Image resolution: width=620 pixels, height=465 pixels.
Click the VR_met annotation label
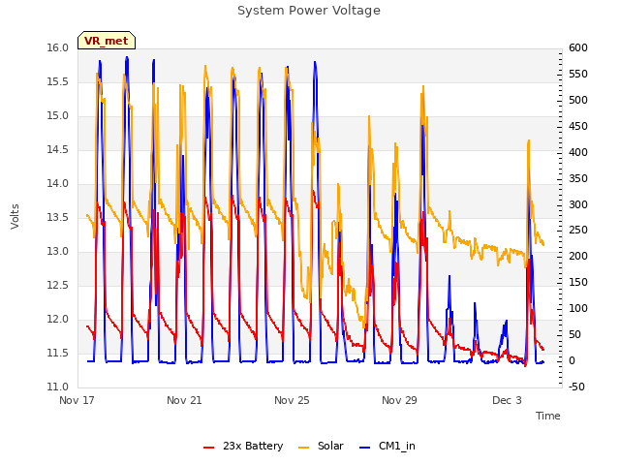[x=107, y=41]
